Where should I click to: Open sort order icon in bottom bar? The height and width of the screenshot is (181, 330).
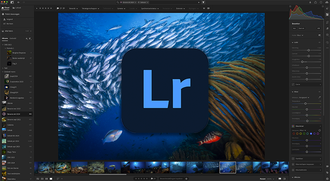58,179
